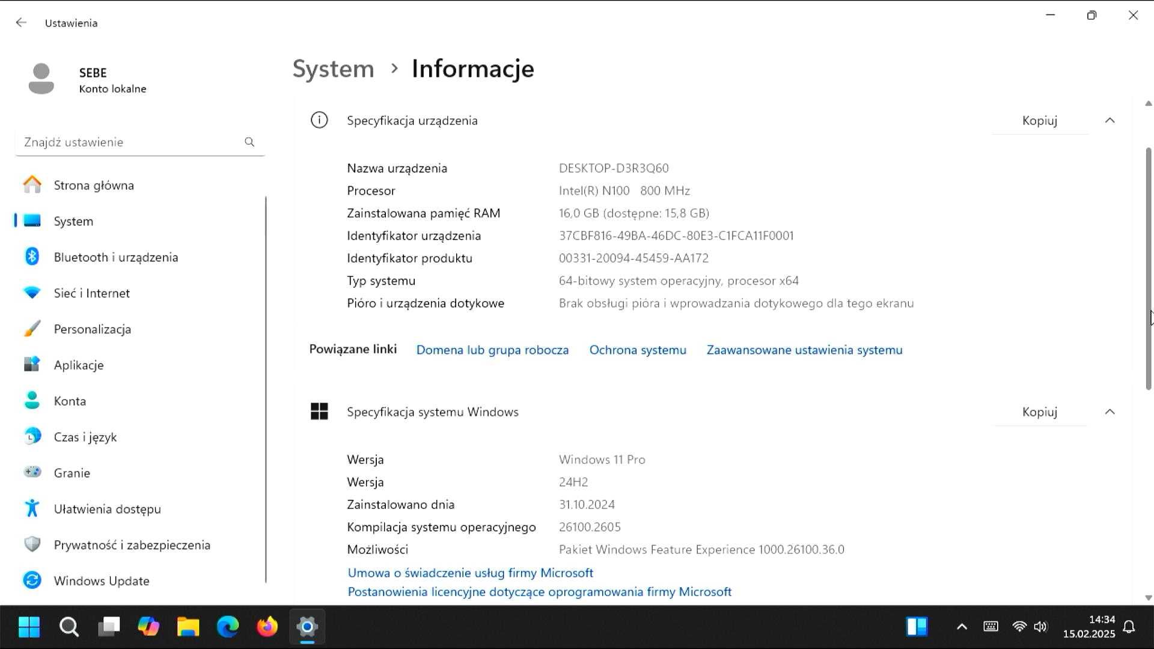The image size is (1154, 649).
Task: Click System in the breadcrumb
Action: click(x=333, y=69)
